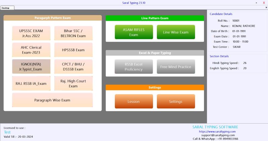The width and height of the screenshot is (268, 141).
Task: Open RSSB Excel Proficiency test
Action: coord(134,67)
